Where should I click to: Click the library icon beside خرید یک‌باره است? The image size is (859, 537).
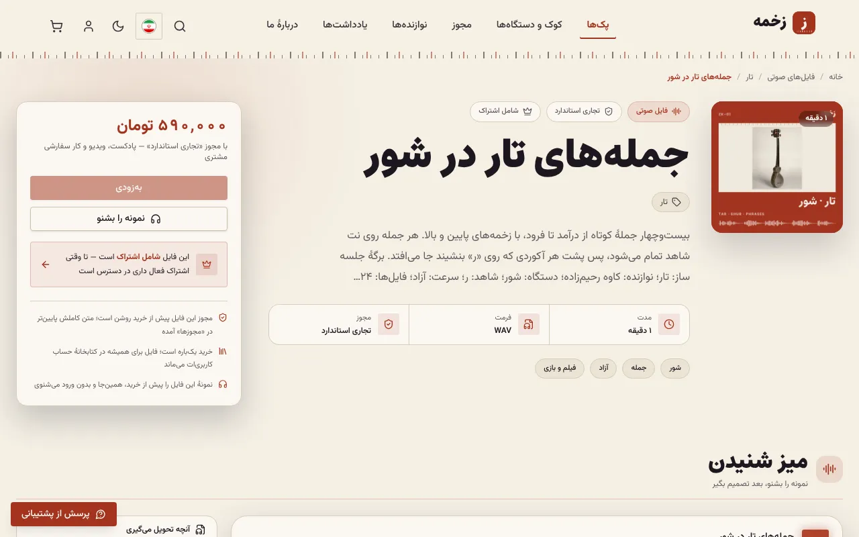pyautogui.click(x=223, y=351)
